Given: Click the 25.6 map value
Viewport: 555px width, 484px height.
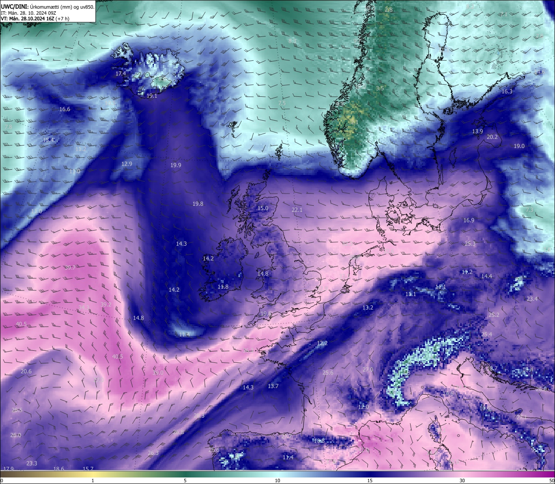Looking at the screenshot, I should pyautogui.click(x=328, y=373).
